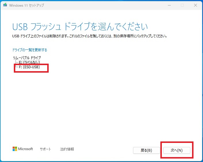Click the リムーバブル ドライブ tree heading
This screenshot has width=203, height=162.
27,58
